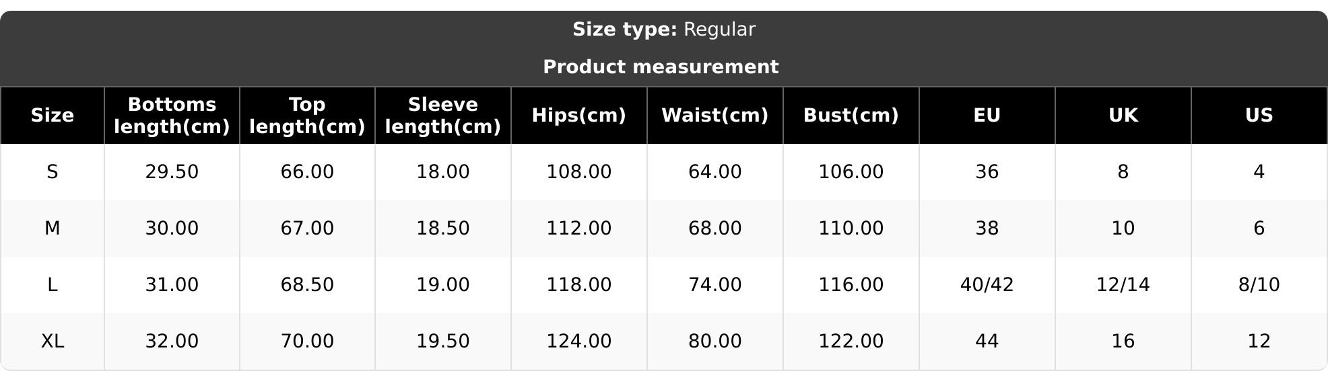The image size is (1328, 371).
Task: Click the Sleeve length(cm) column header
Action: tap(443, 116)
